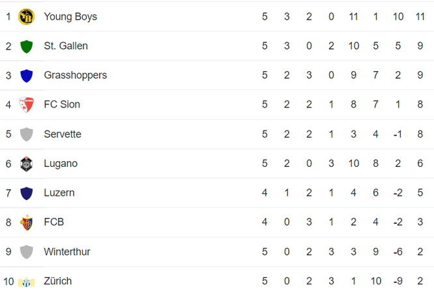Screen dimensions: 434x300
Task: Open the Young Boys team name
Action: point(70,16)
